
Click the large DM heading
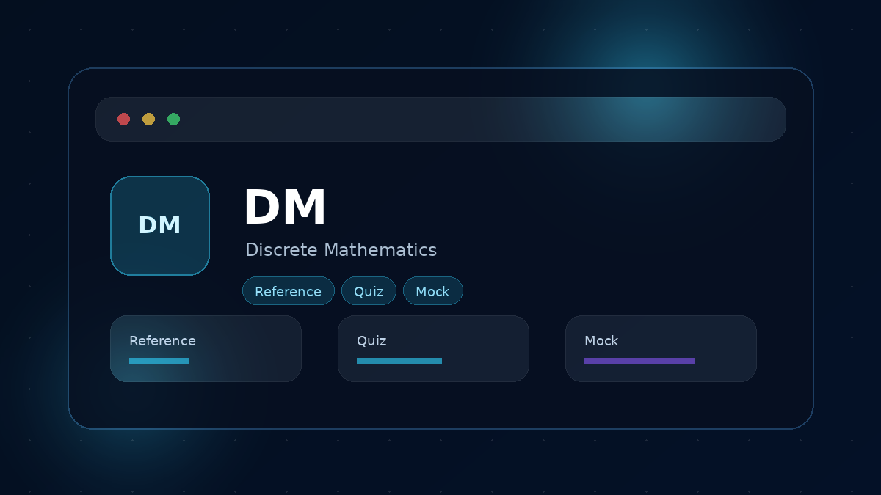point(285,208)
